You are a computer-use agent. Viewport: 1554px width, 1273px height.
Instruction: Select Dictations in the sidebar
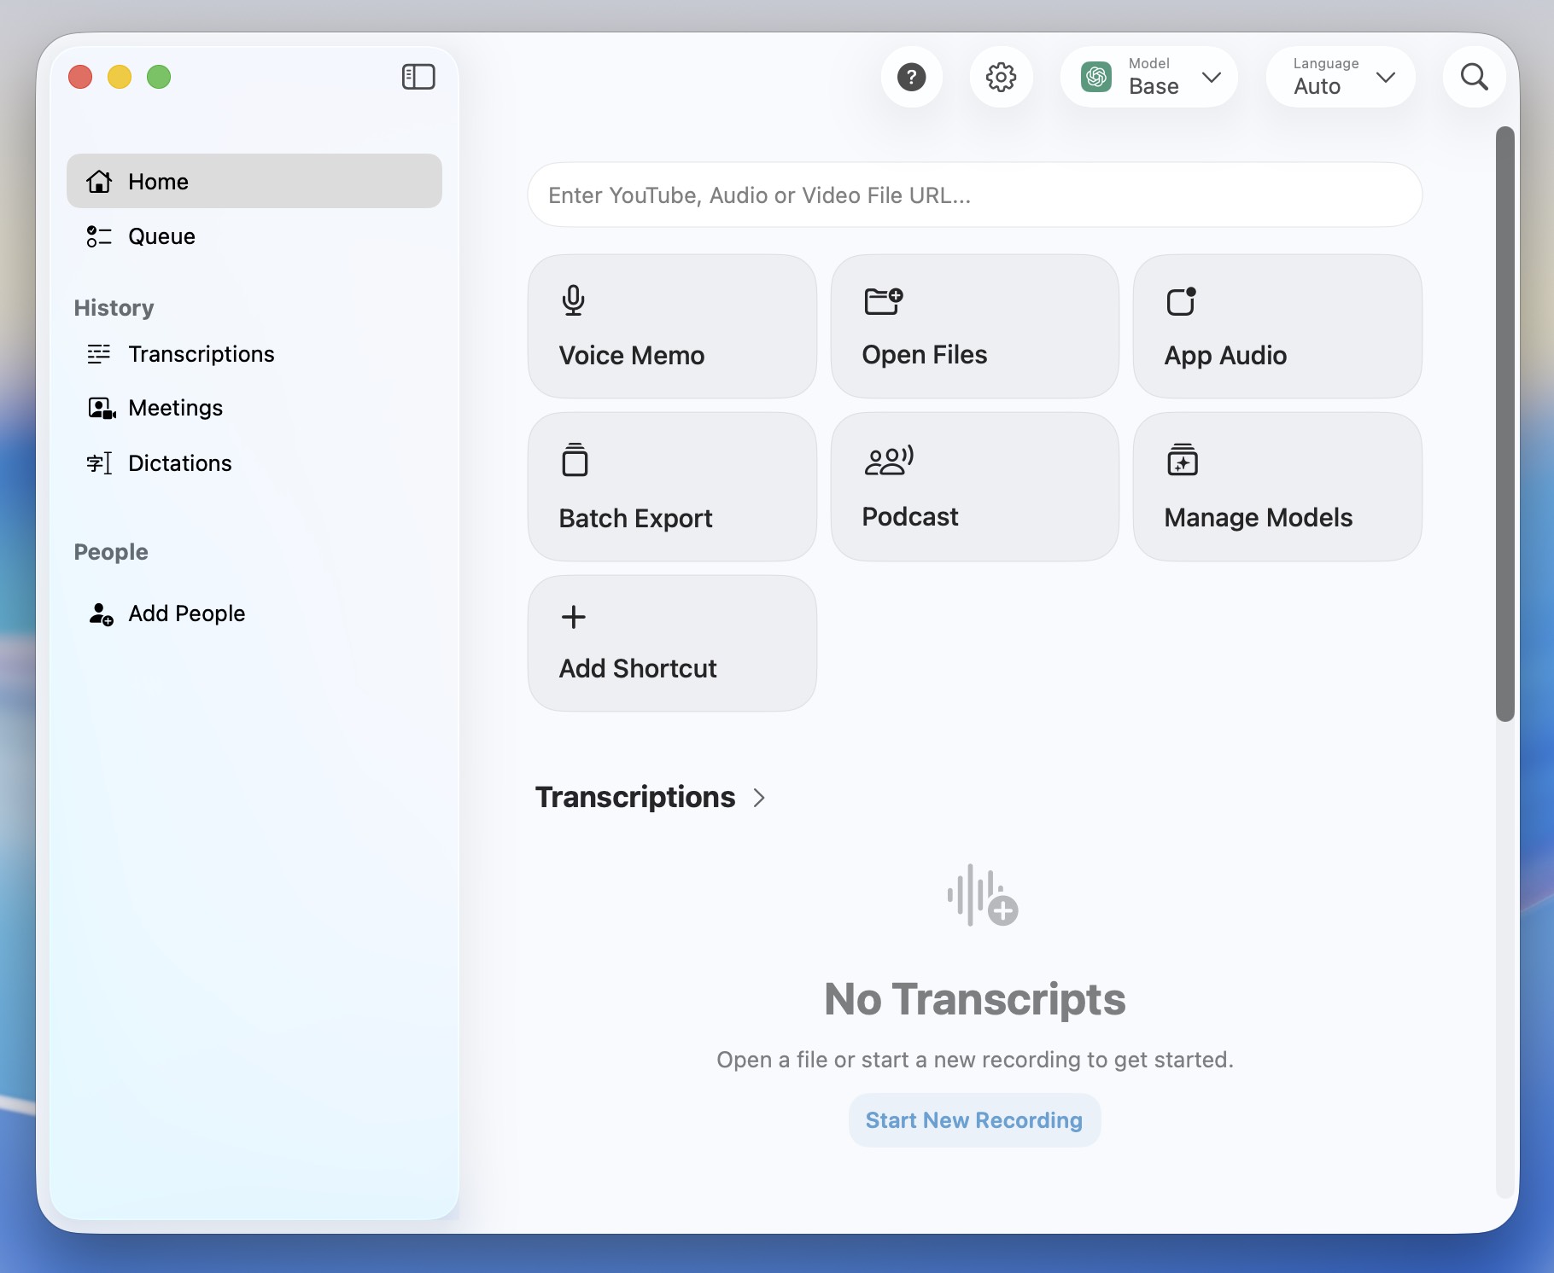(x=179, y=463)
